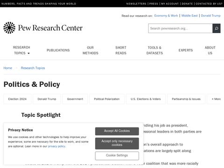Go to My Account
The width and height of the screenshot is (224, 168).
(170, 4)
